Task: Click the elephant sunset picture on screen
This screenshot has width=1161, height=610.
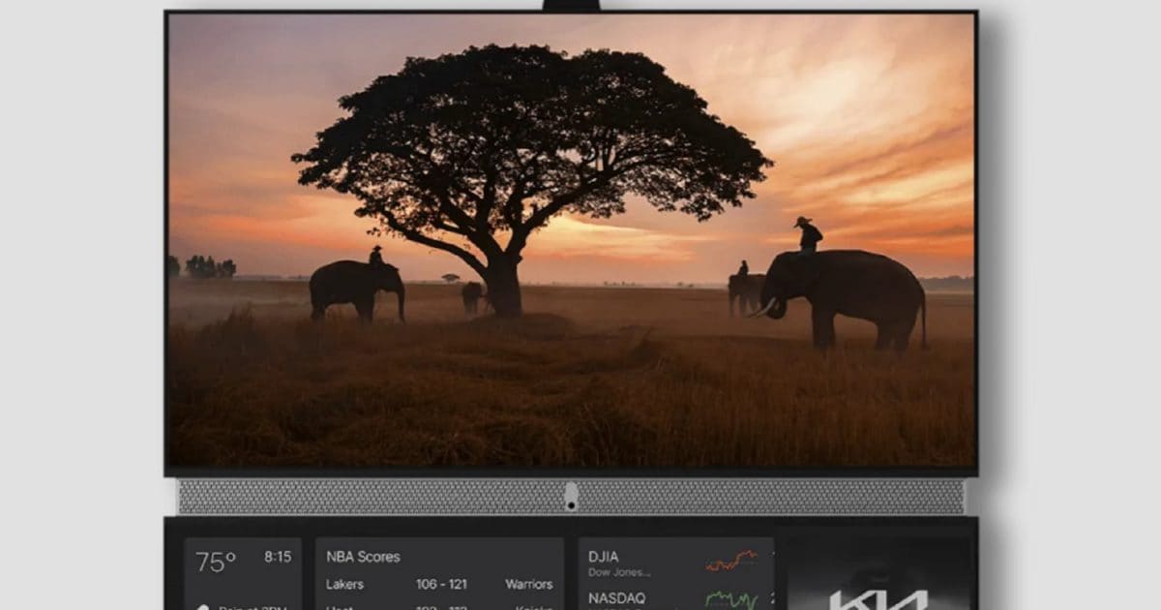Action: 571,240
